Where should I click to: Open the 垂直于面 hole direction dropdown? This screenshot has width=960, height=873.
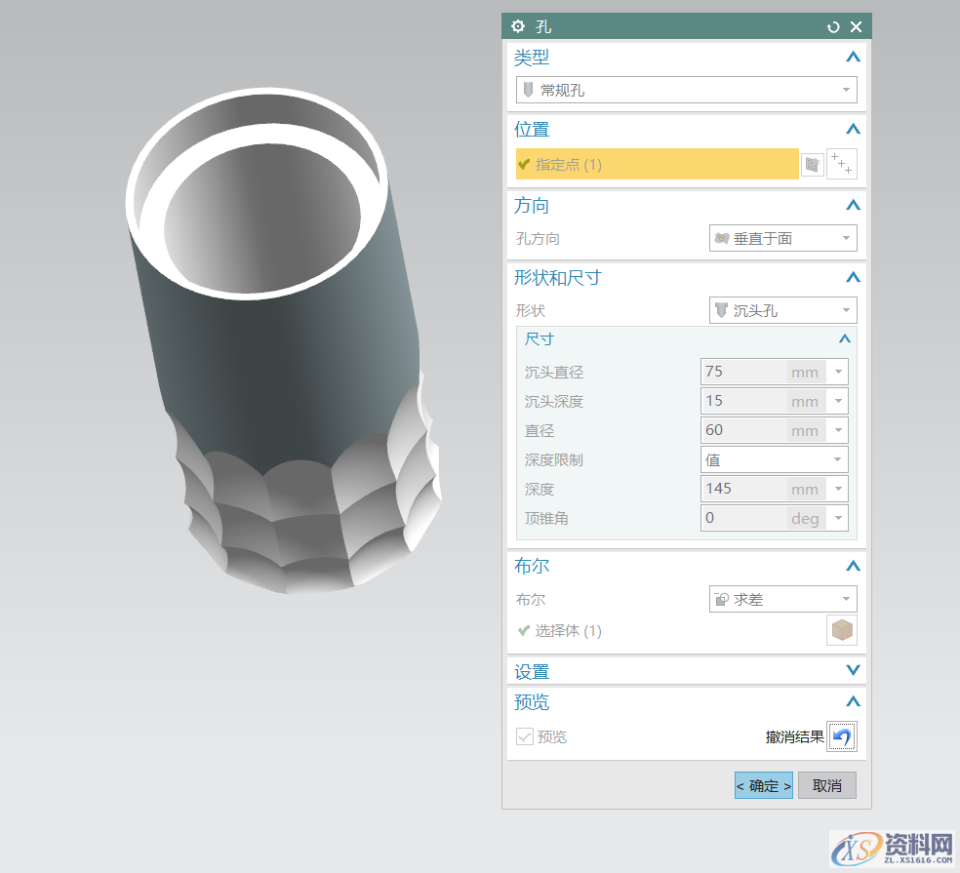click(x=782, y=238)
